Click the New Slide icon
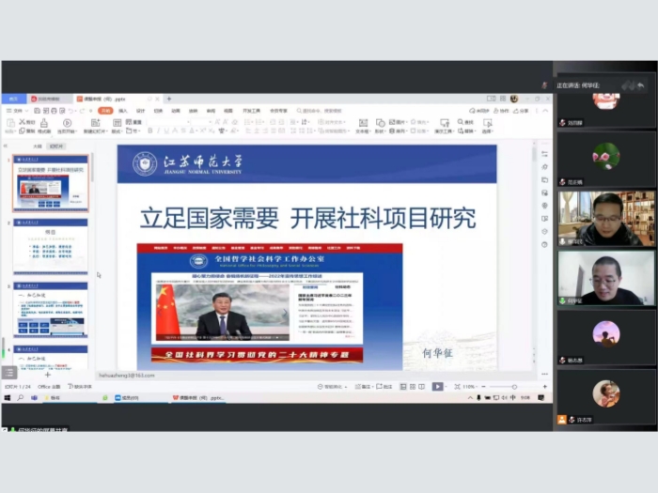This screenshot has height=493, width=658. pos(95,122)
